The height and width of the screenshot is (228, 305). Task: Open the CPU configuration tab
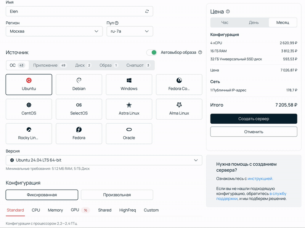(36, 210)
